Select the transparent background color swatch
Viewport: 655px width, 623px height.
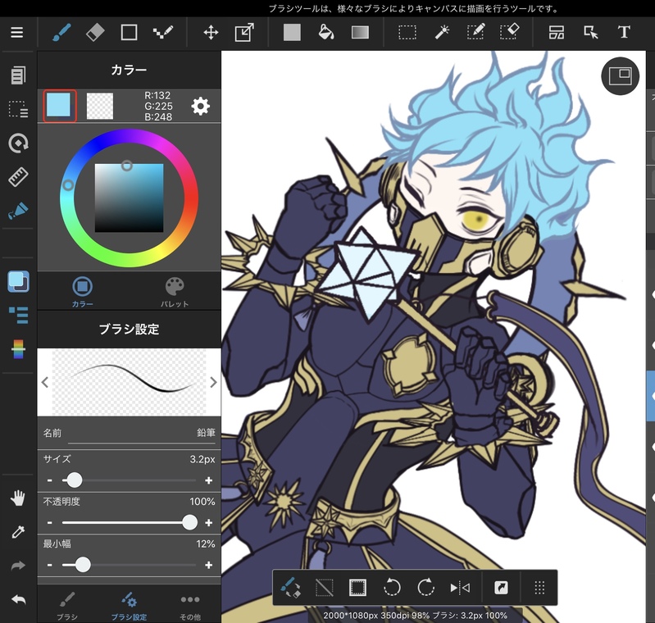click(99, 106)
